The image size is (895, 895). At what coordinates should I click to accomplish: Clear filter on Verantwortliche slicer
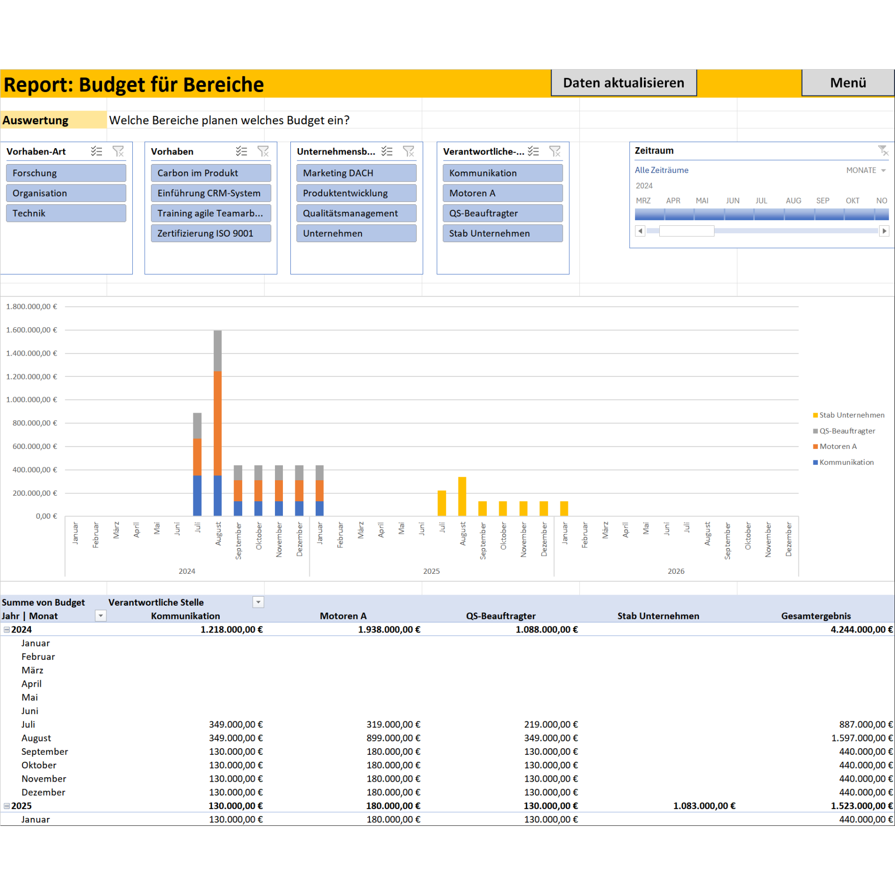point(555,152)
